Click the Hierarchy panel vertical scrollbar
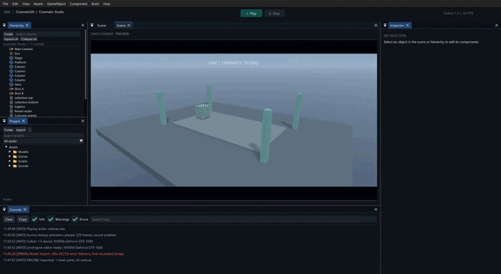Viewport: 501px width, 274px height. point(86,64)
